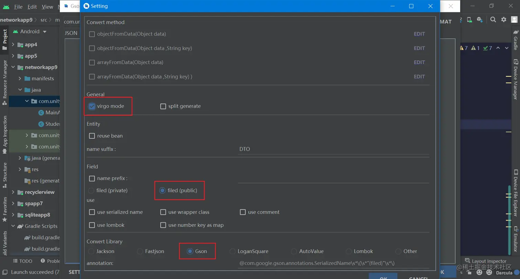Select Fastjson convert library
Viewport: 520px width, 279px height.
pyautogui.click(x=140, y=252)
